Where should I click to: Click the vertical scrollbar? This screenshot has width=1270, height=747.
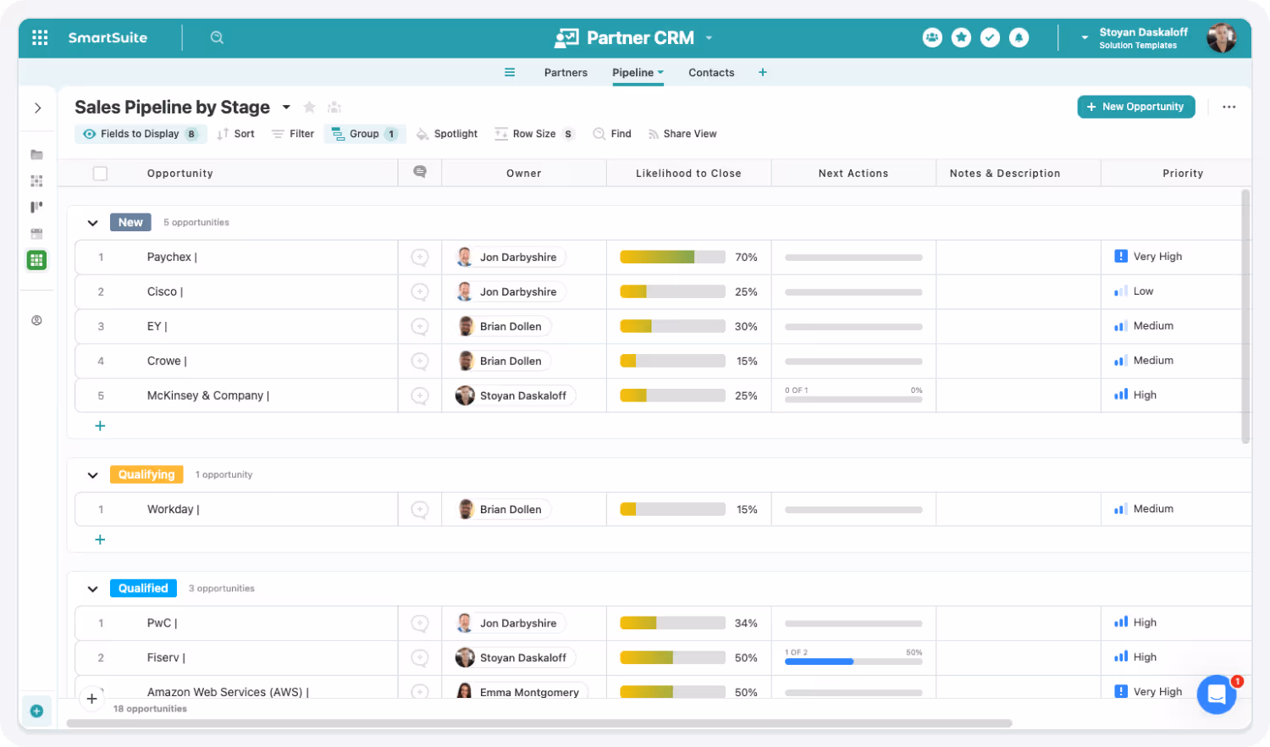[1245, 316]
